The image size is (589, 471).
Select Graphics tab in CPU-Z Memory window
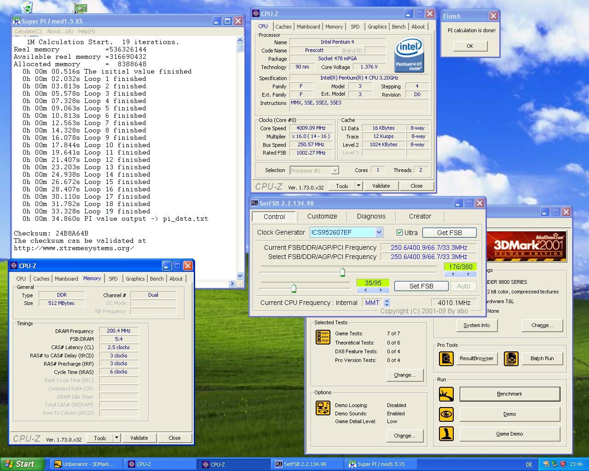pyautogui.click(x=135, y=279)
